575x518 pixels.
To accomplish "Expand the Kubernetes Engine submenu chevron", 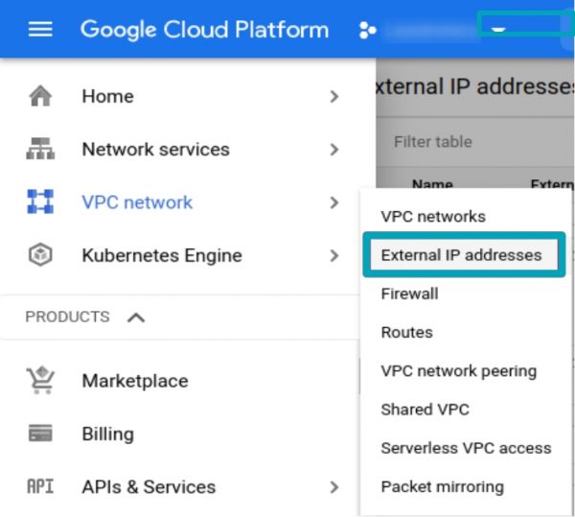I will tap(333, 256).
